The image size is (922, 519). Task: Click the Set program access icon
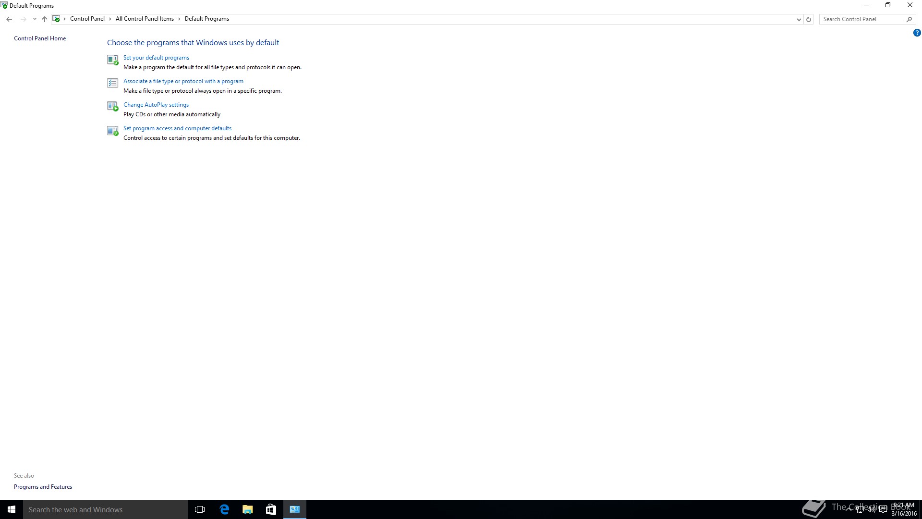[x=112, y=130]
